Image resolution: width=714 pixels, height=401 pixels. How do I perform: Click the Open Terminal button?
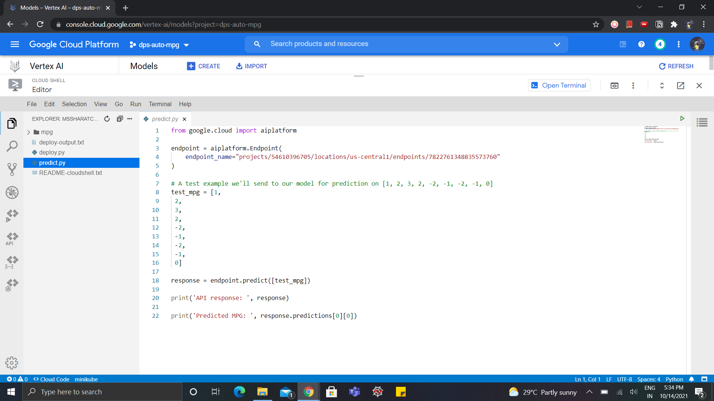pyautogui.click(x=559, y=85)
